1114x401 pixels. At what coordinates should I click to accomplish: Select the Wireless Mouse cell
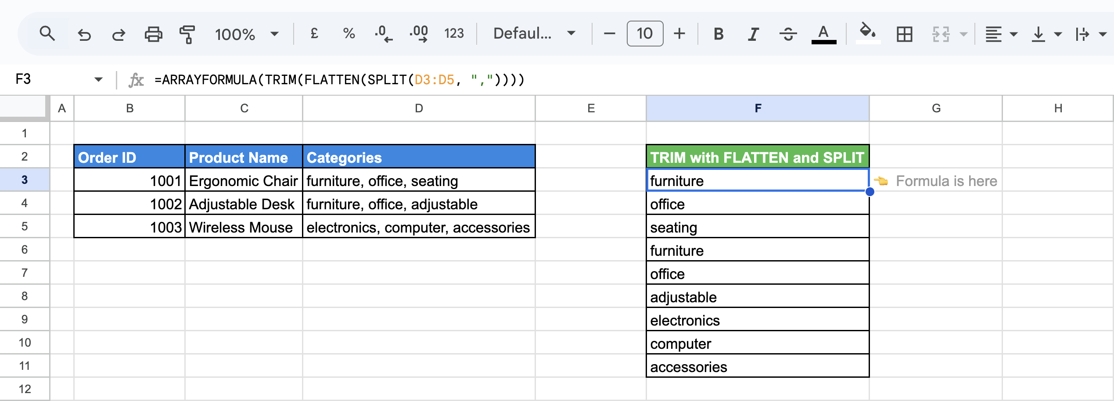[244, 227]
